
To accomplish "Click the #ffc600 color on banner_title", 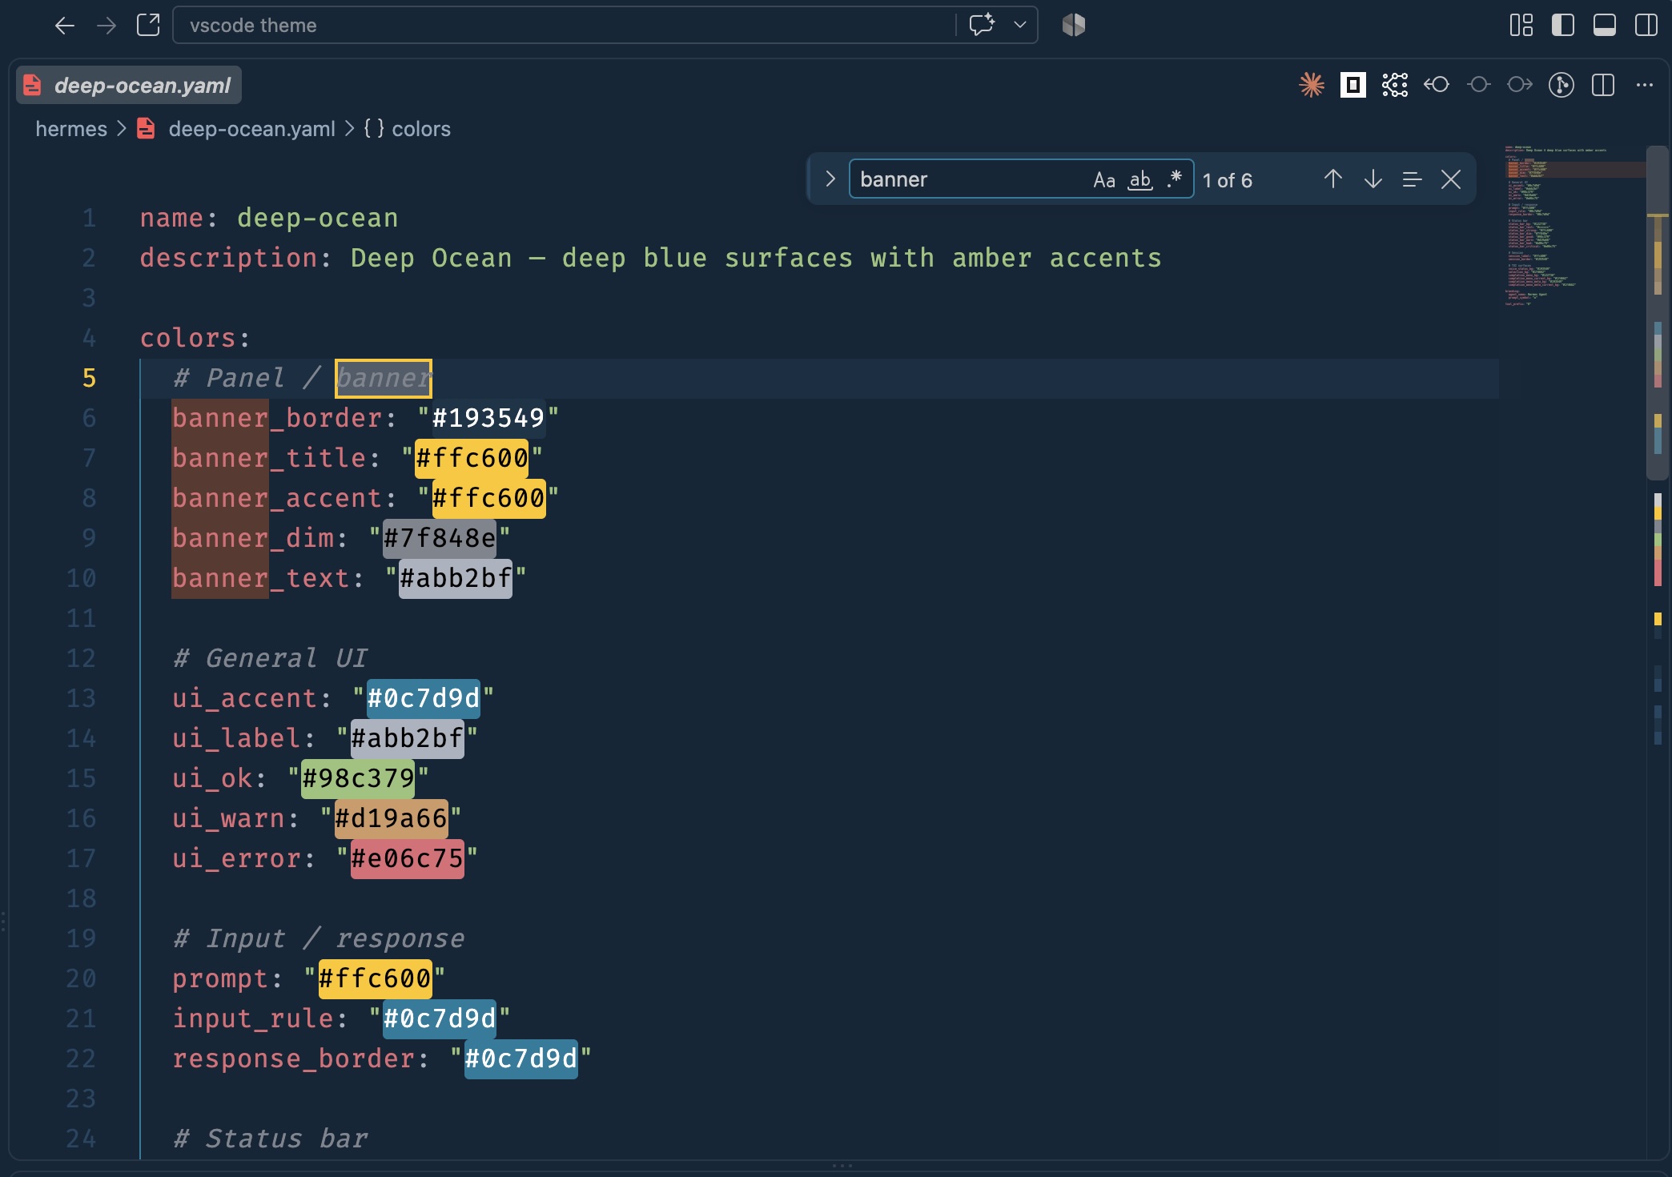I will pyautogui.click(x=472, y=458).
